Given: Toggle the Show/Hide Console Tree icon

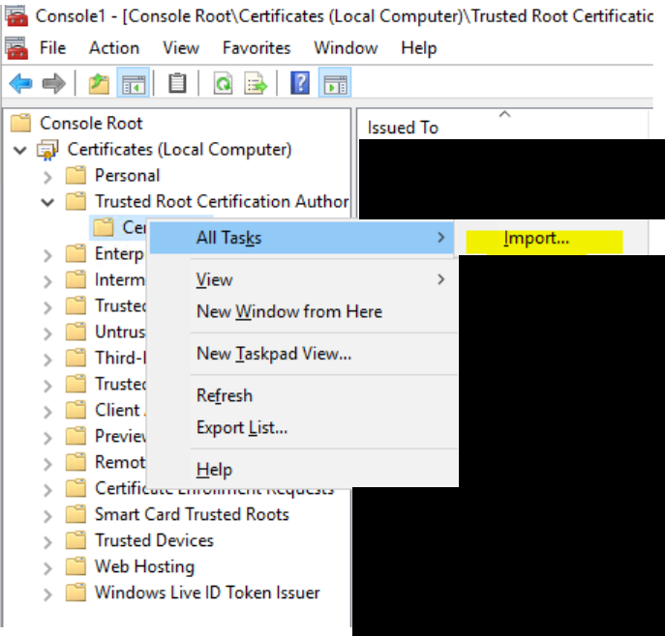Looking at the screenshot, I should point(133,84).
